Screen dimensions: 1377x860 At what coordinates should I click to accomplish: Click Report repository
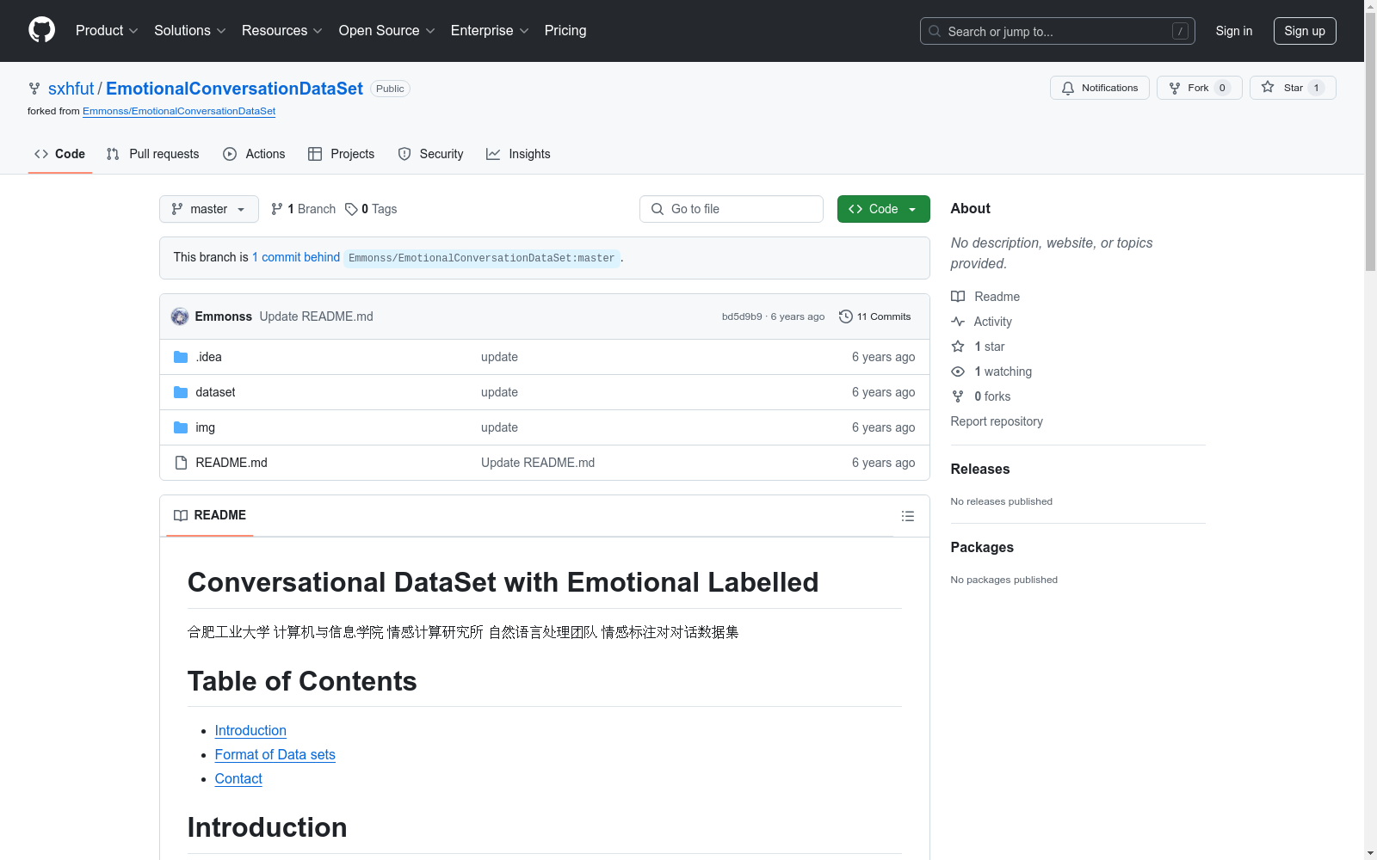point(997,421)
